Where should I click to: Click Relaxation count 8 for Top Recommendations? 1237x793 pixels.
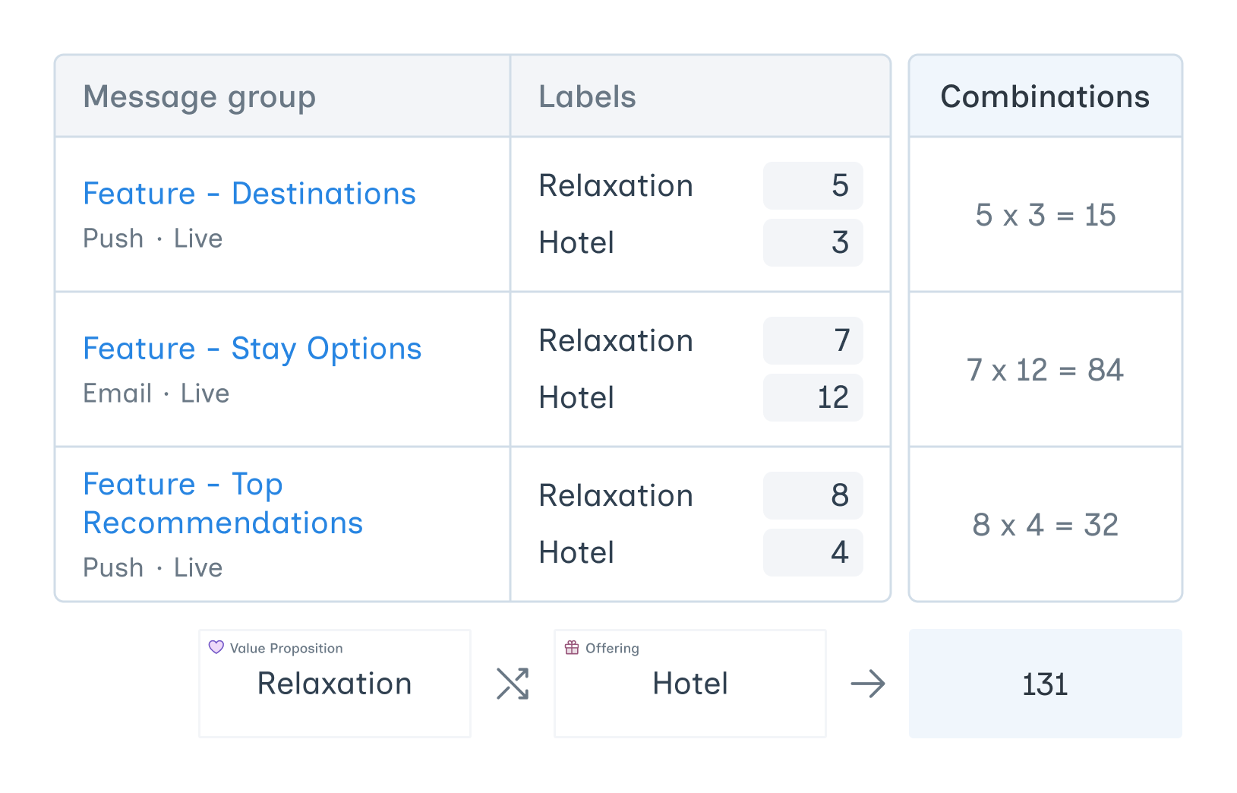[x=813, y=495]
